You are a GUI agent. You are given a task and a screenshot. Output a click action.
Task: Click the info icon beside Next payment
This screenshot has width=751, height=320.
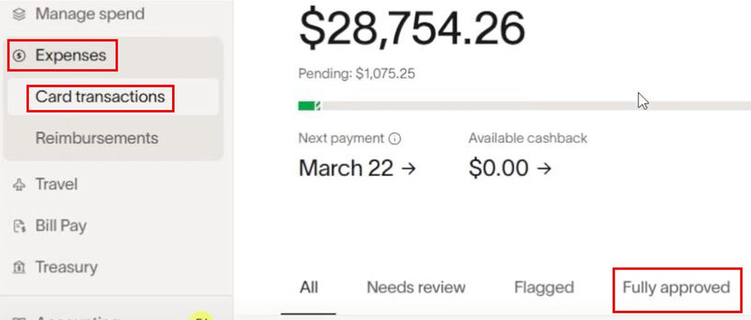(x=394, y=139)
